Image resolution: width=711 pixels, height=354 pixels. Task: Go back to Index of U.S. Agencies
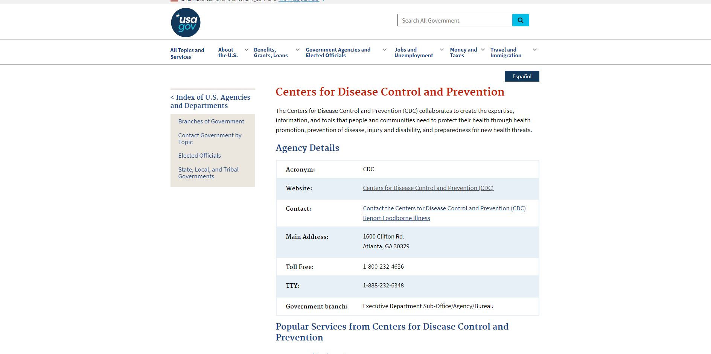[210, 101]
